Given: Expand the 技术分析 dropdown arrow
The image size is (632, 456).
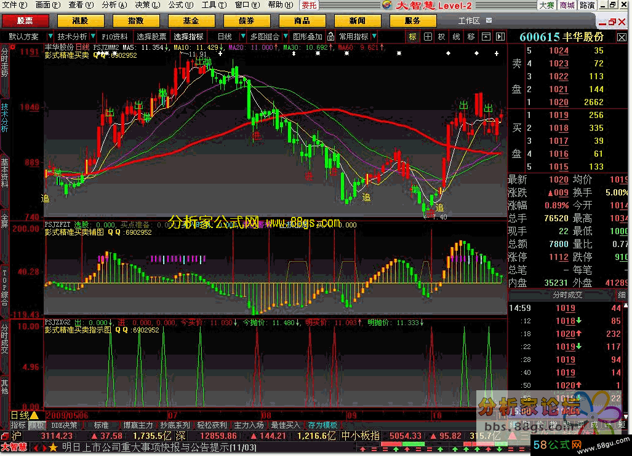Looking at the screenshot, I should pos(93,37).
